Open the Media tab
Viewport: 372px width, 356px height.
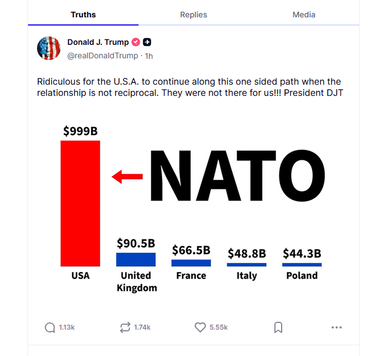point(304,15)
